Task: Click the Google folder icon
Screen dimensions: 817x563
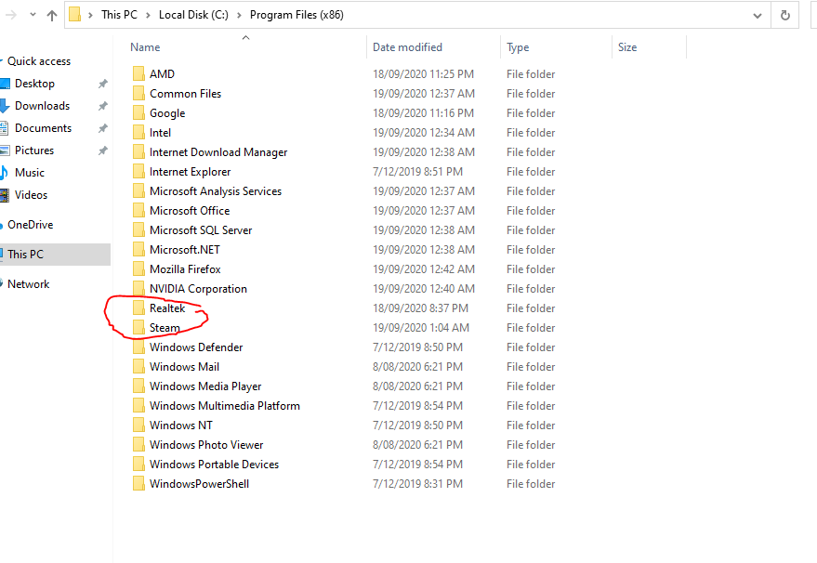Action: pyautogui.click(x=138, y=112)
